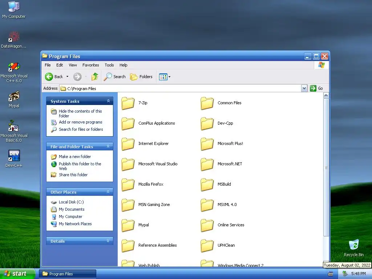
Task: Open the Tools menu
Action: (109, 65)
